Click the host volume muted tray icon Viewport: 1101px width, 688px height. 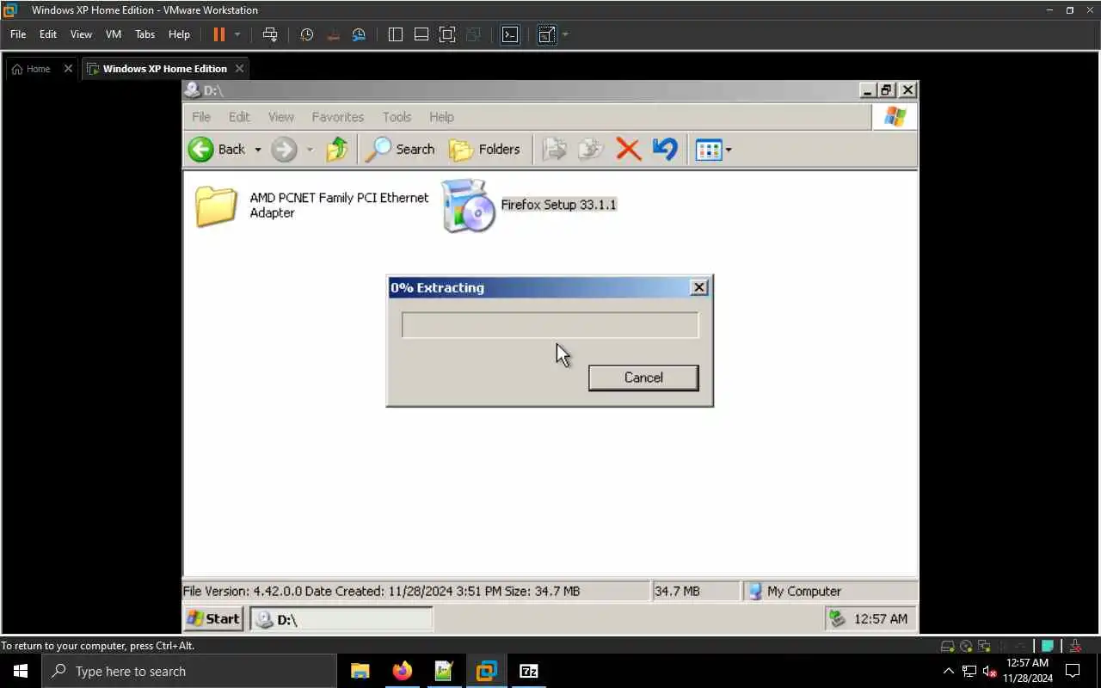coord(989,671)
